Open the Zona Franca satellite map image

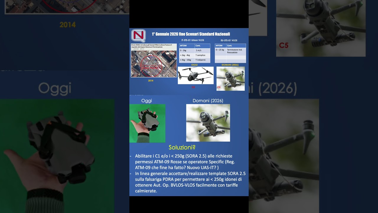tap(154, 64)
